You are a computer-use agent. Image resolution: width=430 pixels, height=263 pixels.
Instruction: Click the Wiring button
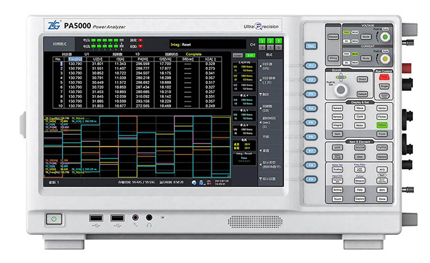click(333, 58)
